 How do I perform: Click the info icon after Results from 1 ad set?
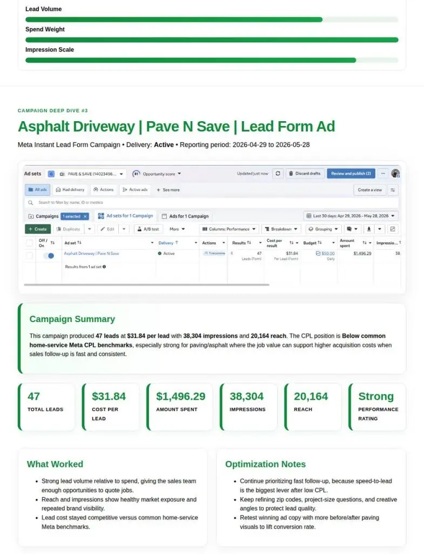pyautogui.click(x=104, y=267)
